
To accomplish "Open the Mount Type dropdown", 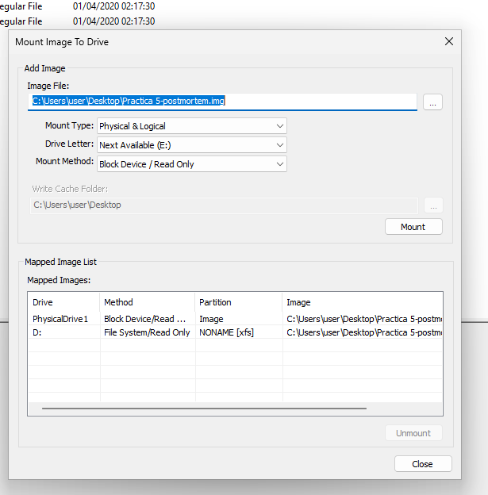I will (x=192, y=126).
